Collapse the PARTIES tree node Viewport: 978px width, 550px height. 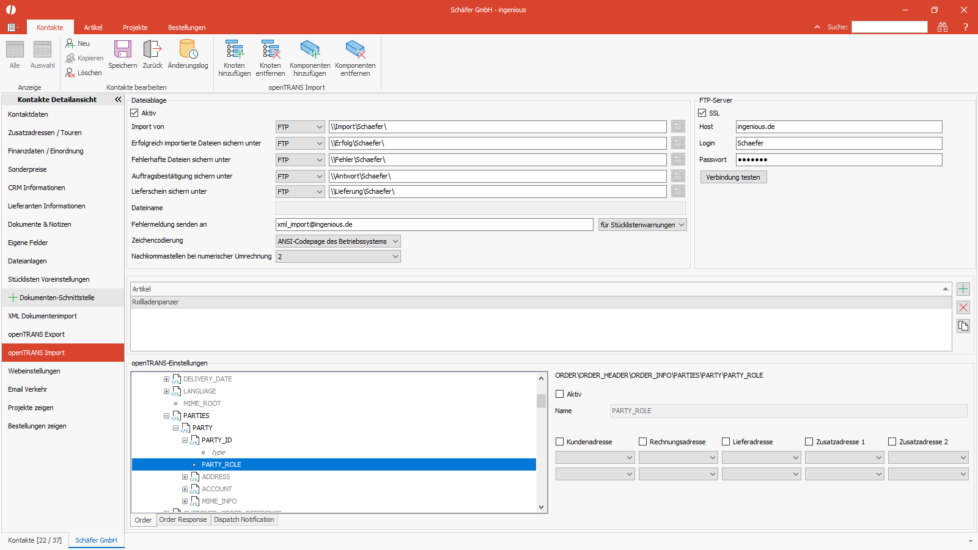166,416
